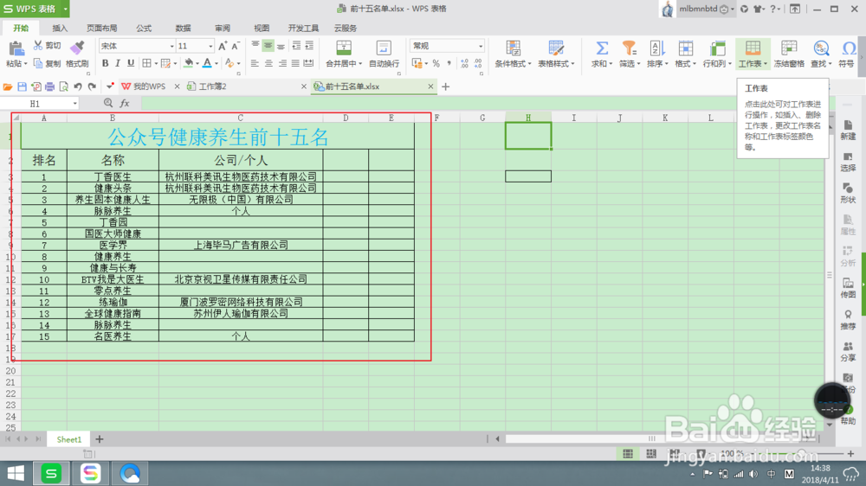Switch to the 数据 ribbon tab
This screenshot has width=866, height=486.
(183, 29)
